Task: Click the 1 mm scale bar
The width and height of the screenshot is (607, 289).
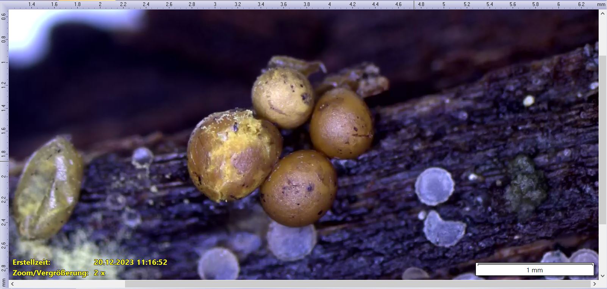Action: 535,269
